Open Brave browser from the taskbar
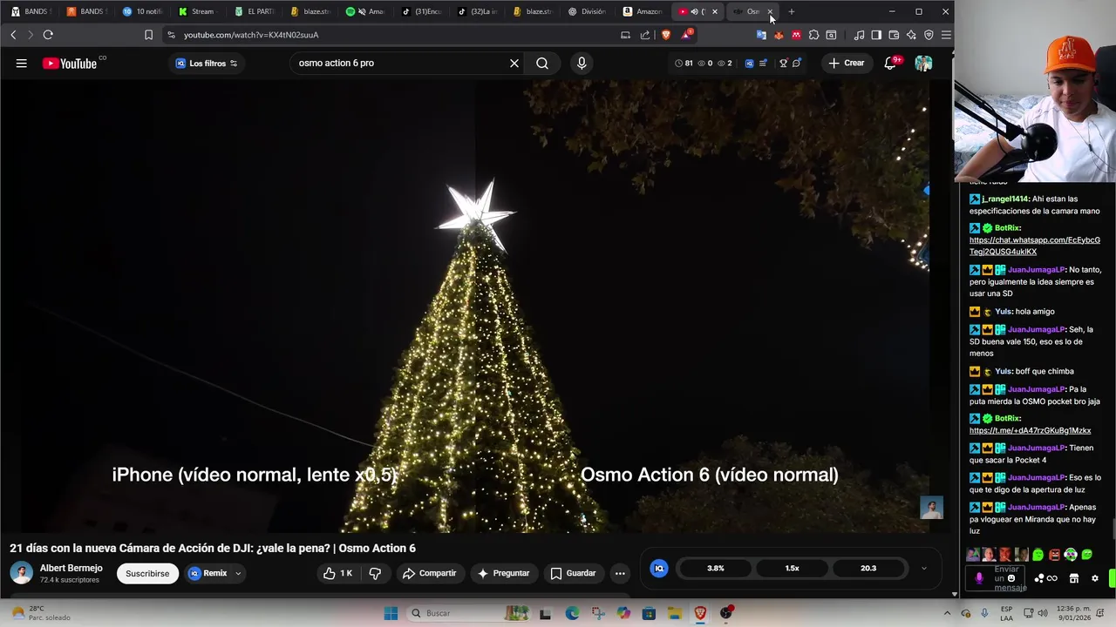This screenshot has width=1116, height=627. pyautogui.click(x=700, y=613)
